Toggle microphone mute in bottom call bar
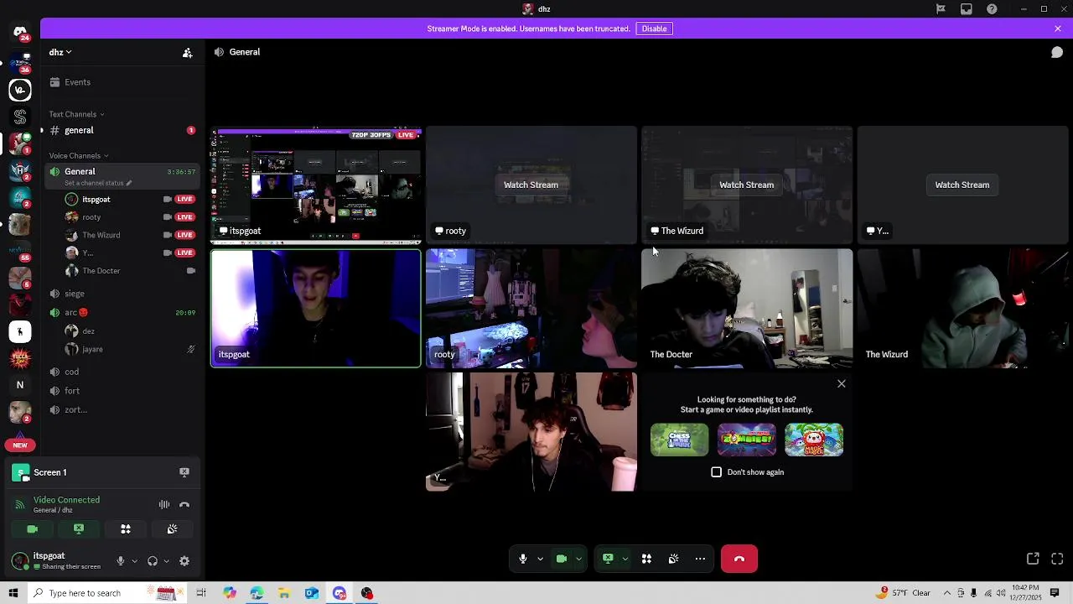 [523, 559]
